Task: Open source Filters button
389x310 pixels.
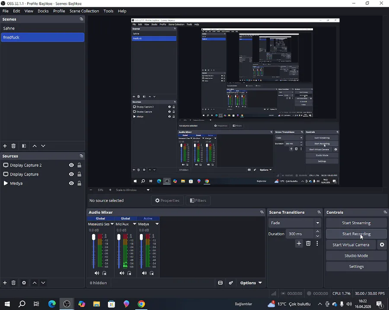Action: point(198,200)
